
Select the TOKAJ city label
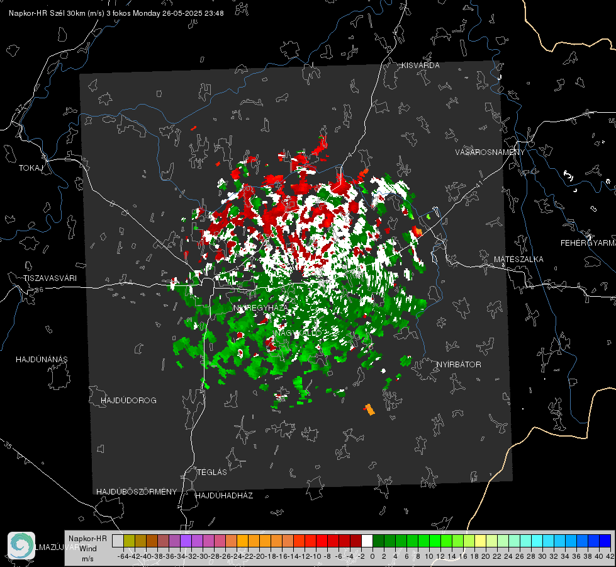tap(31, 168)
